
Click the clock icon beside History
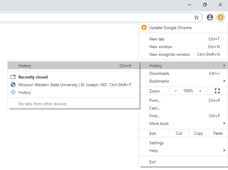tap(13, 93)
